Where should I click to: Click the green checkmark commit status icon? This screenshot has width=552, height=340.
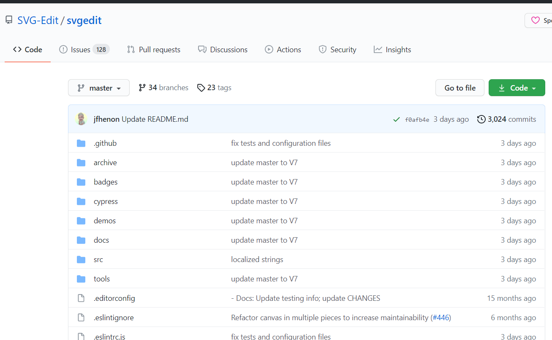[x=396, y=120]
